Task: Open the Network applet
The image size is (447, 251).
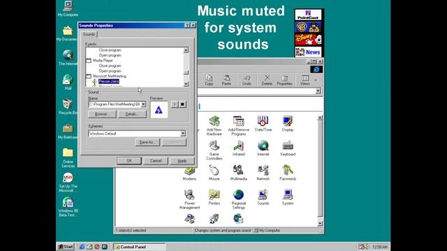Action: tap(263, 172)
